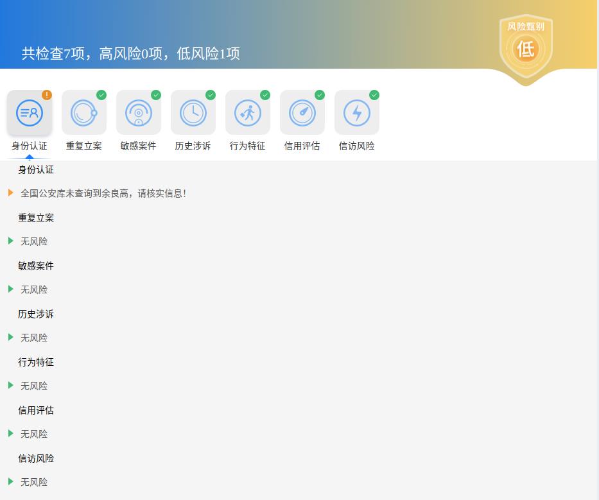The width and height of the screenshot is (599, 500).
Task: Click the green check badge on 重复立案
Action: 101,95
